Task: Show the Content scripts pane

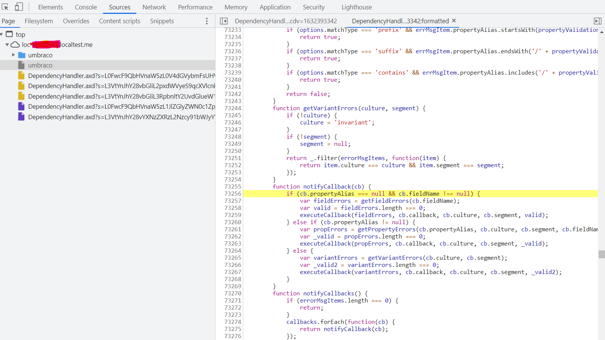Action: click(120, 21)
